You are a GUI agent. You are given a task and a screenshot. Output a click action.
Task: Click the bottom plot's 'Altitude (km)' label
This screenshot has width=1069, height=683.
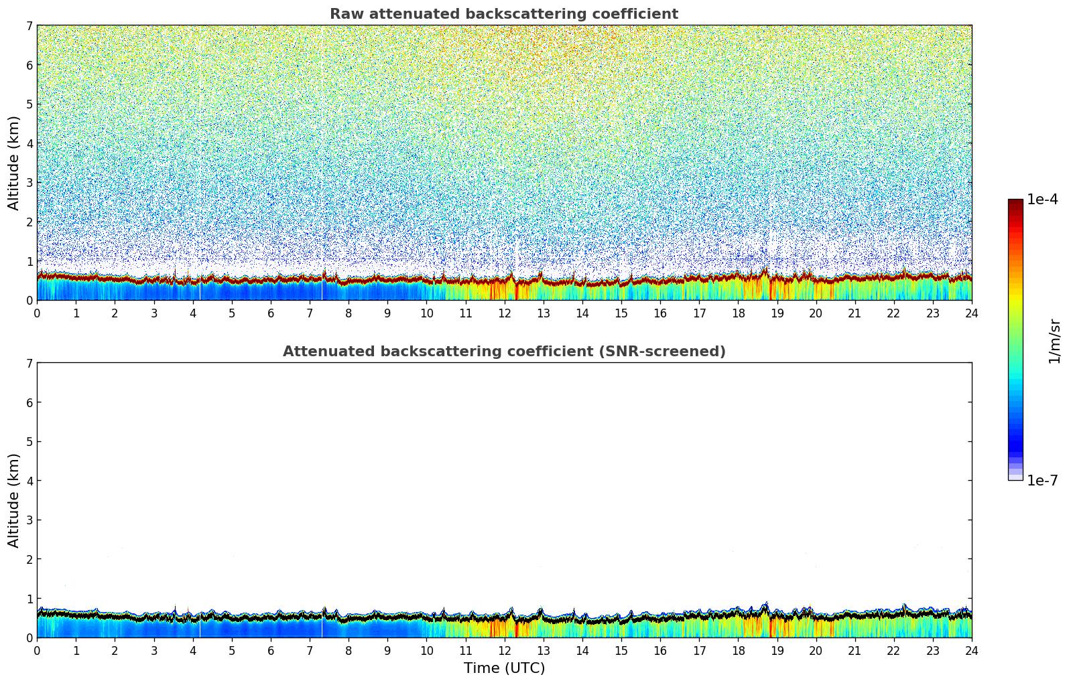coord(14,500)
